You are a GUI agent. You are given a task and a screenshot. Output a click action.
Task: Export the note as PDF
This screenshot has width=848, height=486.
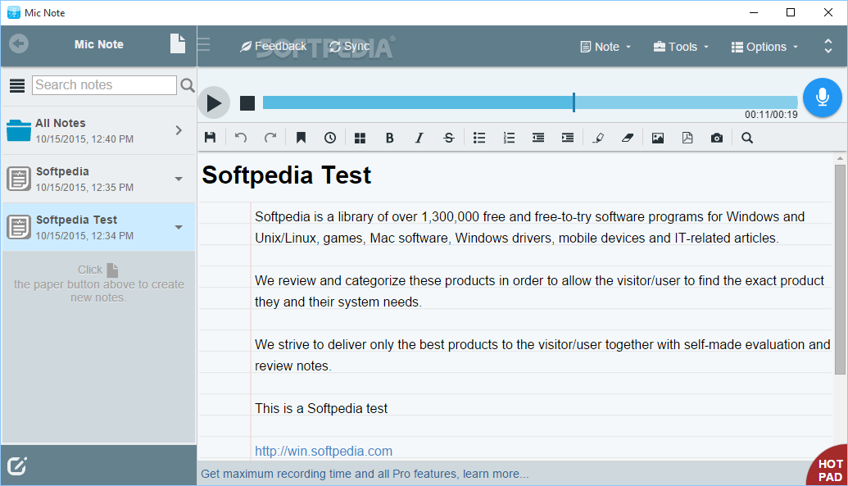click(687, 138)
